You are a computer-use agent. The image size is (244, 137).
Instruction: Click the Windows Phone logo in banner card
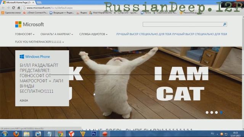35,57
